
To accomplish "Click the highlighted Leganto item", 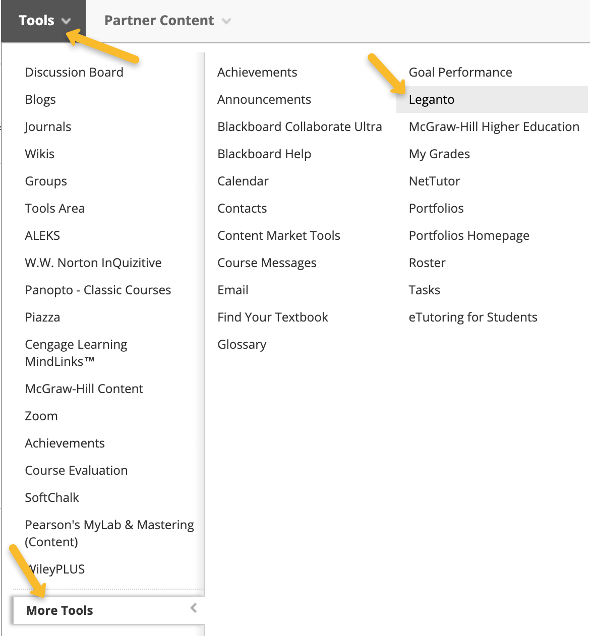I will (492, 99).
